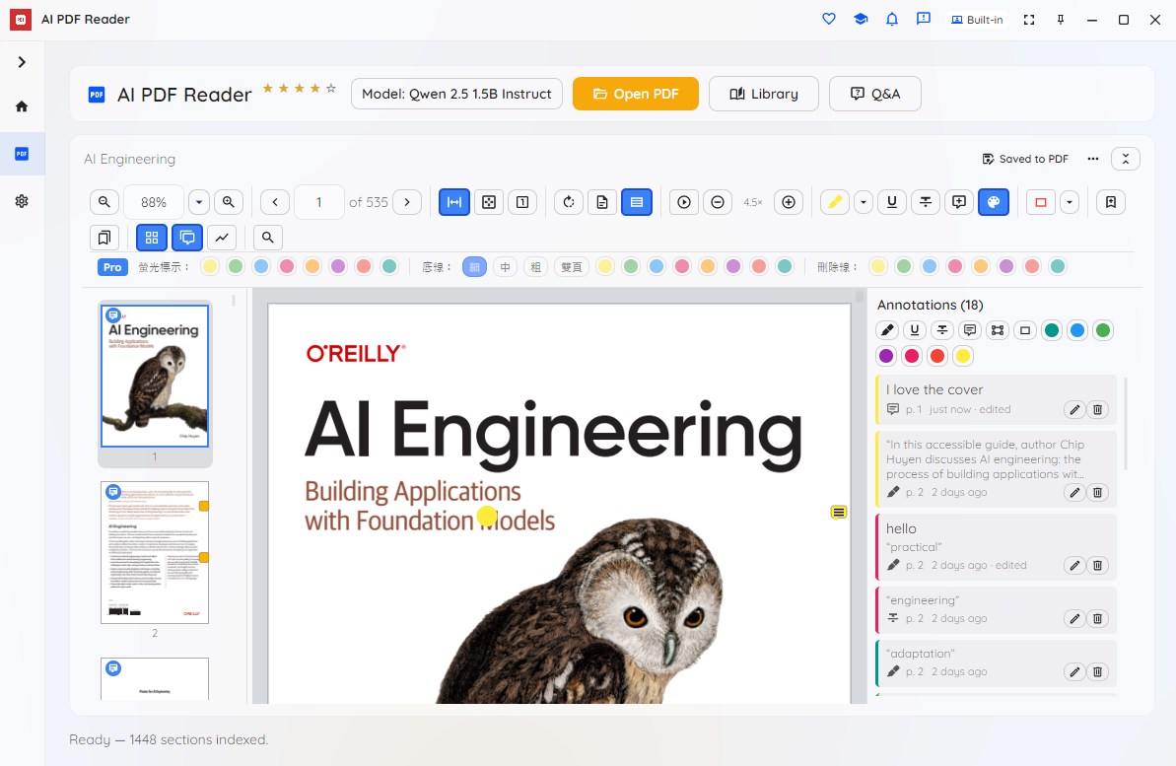Toggle fit-to-width view mode

click(454, 202)
